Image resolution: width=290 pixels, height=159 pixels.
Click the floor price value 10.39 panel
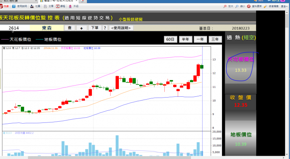click(240, 144)
